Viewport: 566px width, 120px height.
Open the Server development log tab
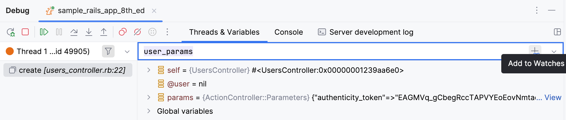[x=365, y=32]
